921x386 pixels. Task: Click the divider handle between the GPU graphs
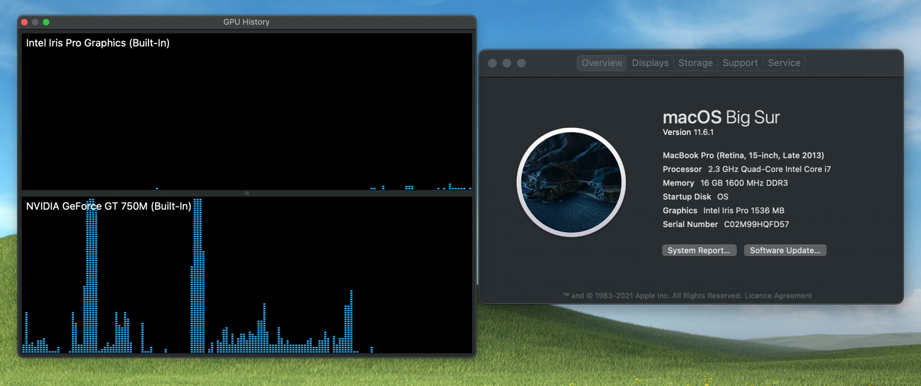[x=247, y=193]
